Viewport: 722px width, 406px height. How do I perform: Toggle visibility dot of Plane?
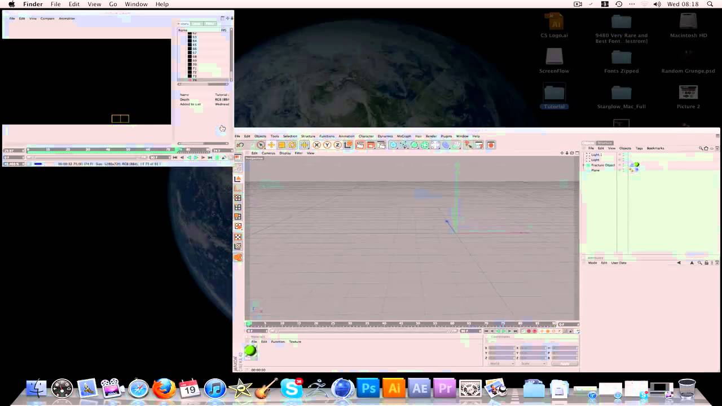tap(623, 170)
